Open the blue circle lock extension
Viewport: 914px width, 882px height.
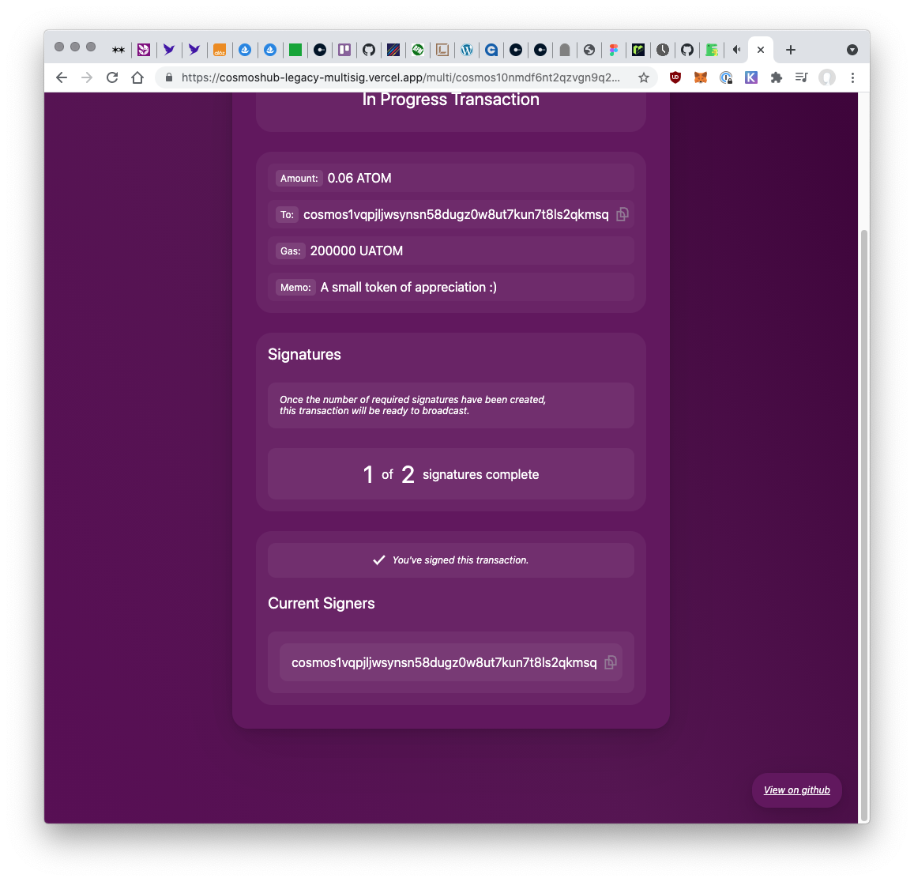tap(726, 77)
